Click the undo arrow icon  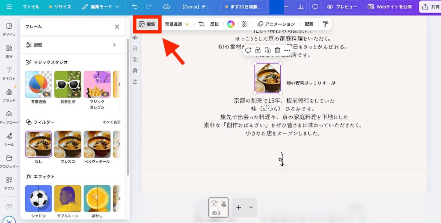click(x=135, y=7)
